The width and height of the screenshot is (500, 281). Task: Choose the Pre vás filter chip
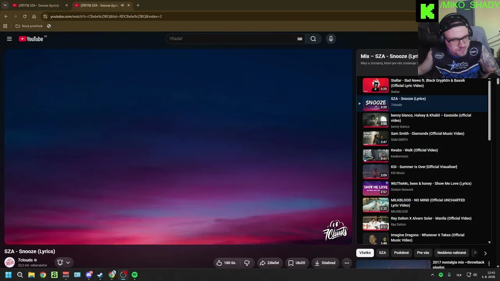pyautogui.click(x=423, y=253)
